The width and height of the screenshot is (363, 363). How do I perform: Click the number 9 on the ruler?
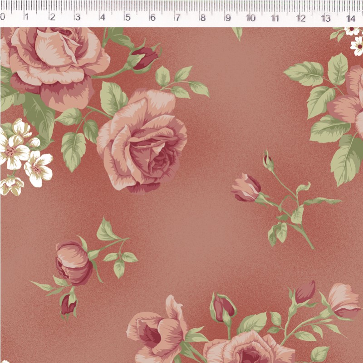pyautogui.click(x=228, y=18)
